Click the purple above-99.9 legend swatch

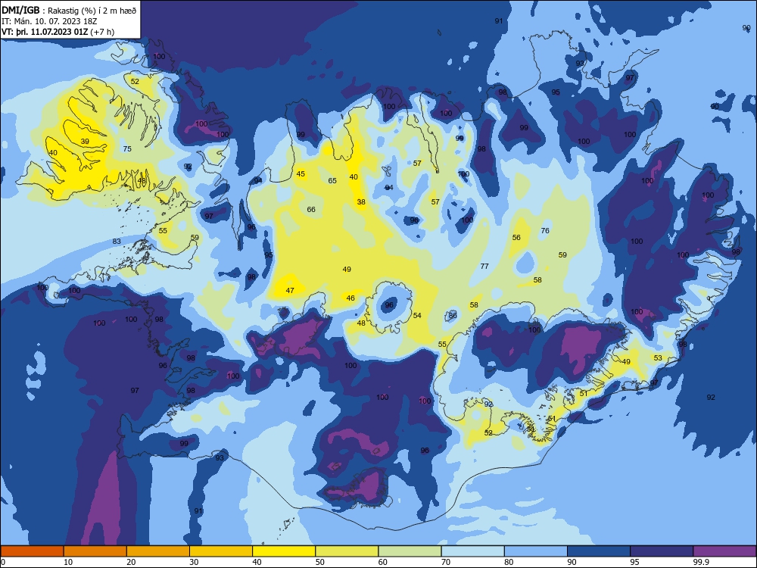pos(724,551)
